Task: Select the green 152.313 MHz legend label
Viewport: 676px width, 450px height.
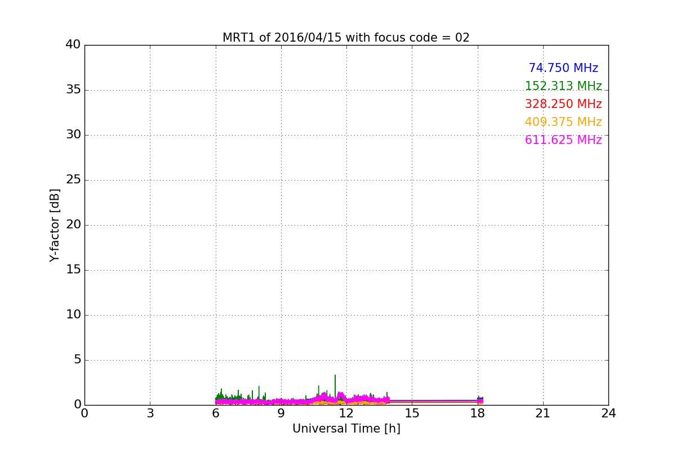Action: 563,86
